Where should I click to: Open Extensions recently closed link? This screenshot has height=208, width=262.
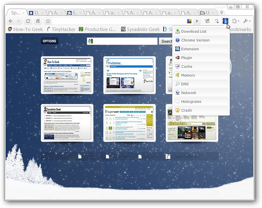tap(150, 156)
